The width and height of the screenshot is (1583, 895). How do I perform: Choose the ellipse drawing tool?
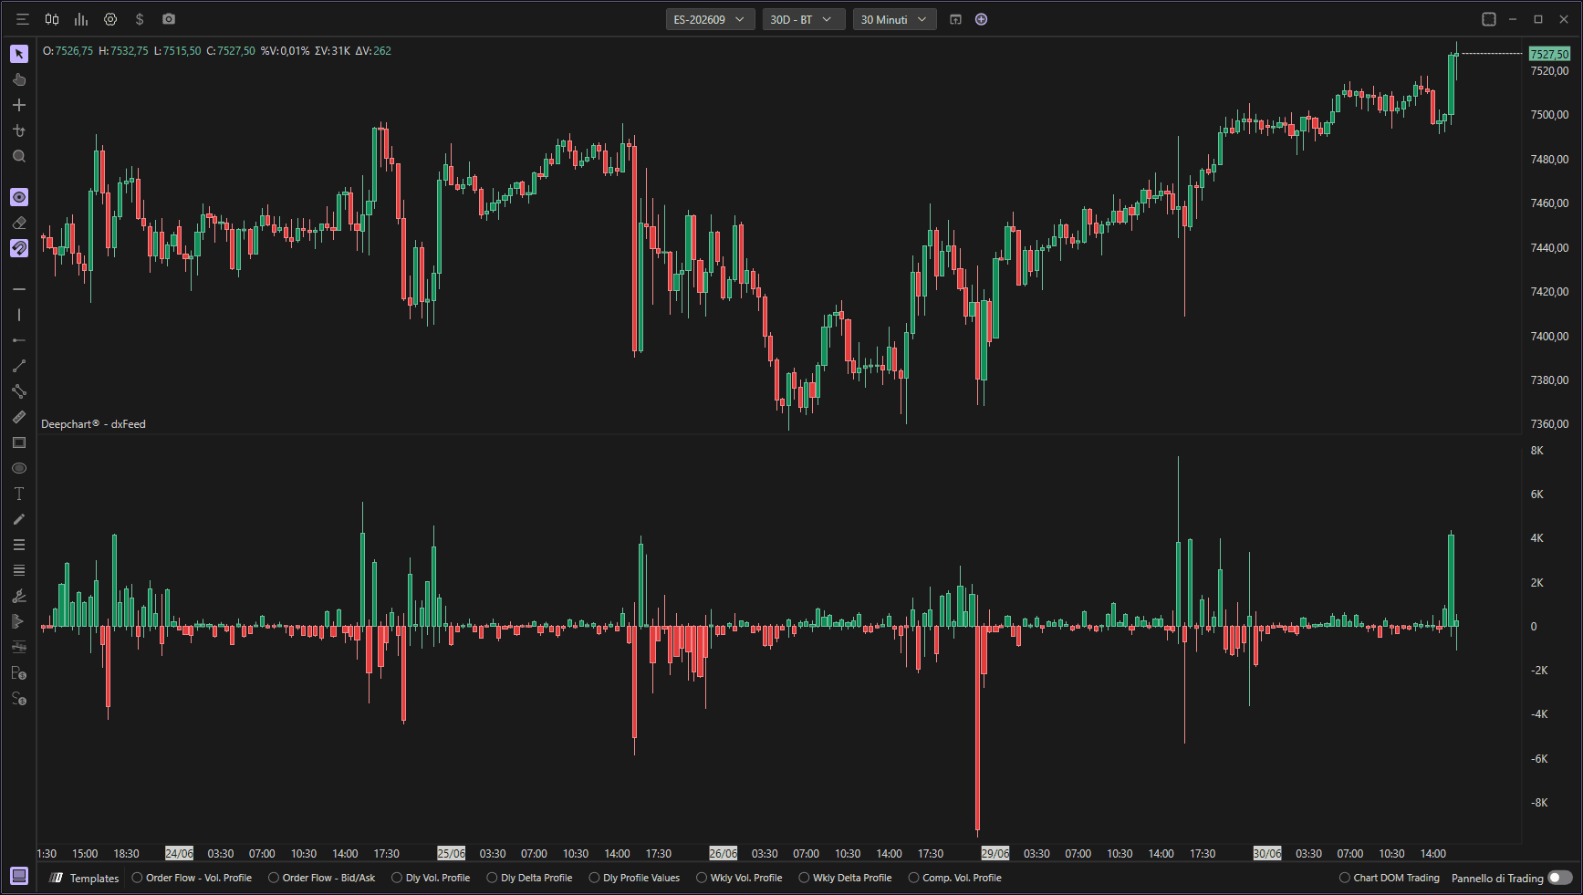[x=19, y=468]
